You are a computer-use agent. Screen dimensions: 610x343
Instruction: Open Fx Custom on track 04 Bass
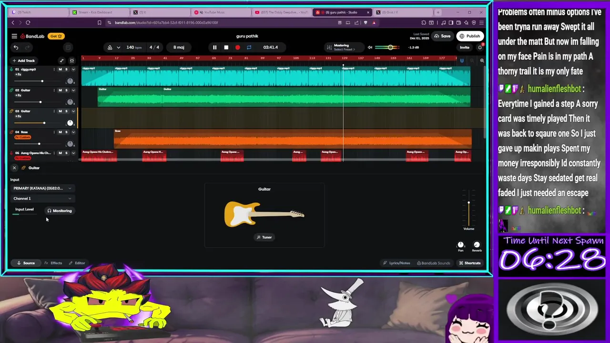[x=22, y=137]
